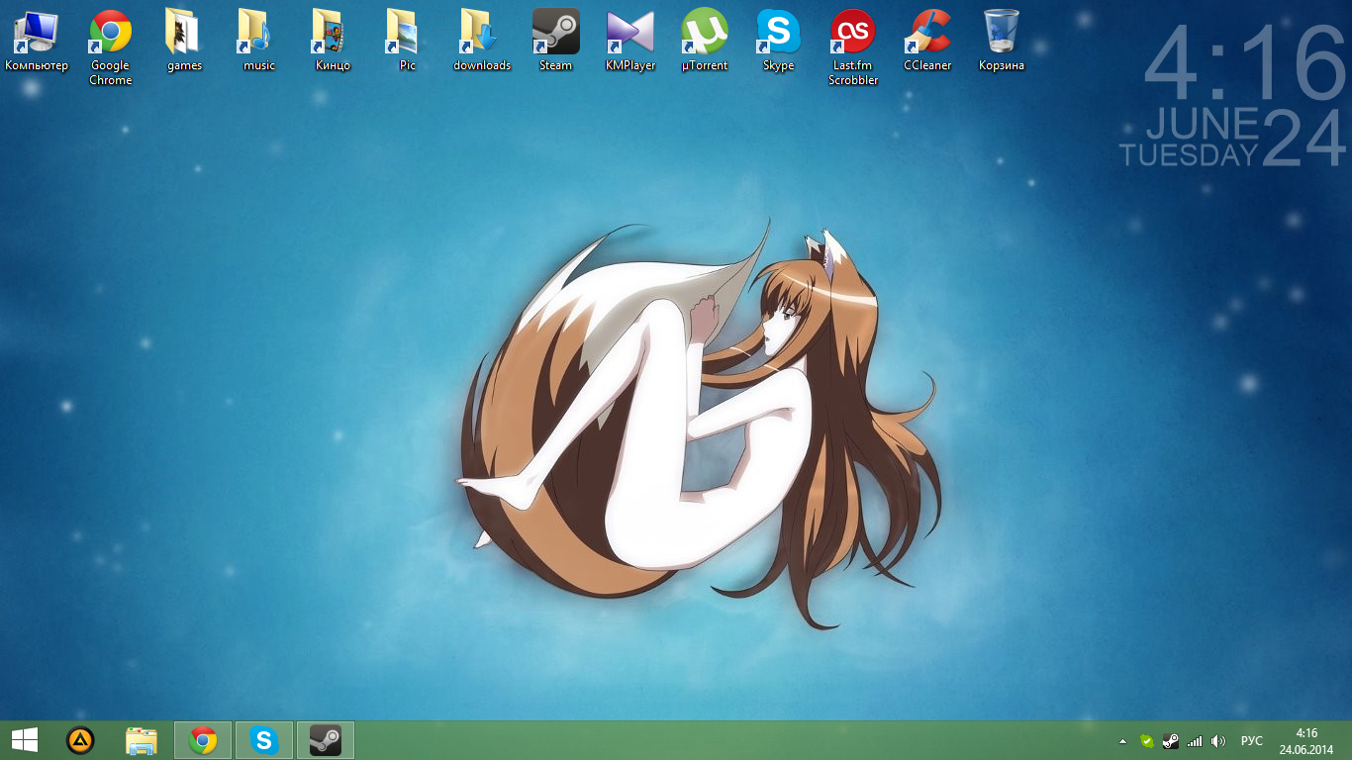The height and width of the screenshot is (760, 1352).
Task: Open File Explorer from the taskbar
Action: 142,740
